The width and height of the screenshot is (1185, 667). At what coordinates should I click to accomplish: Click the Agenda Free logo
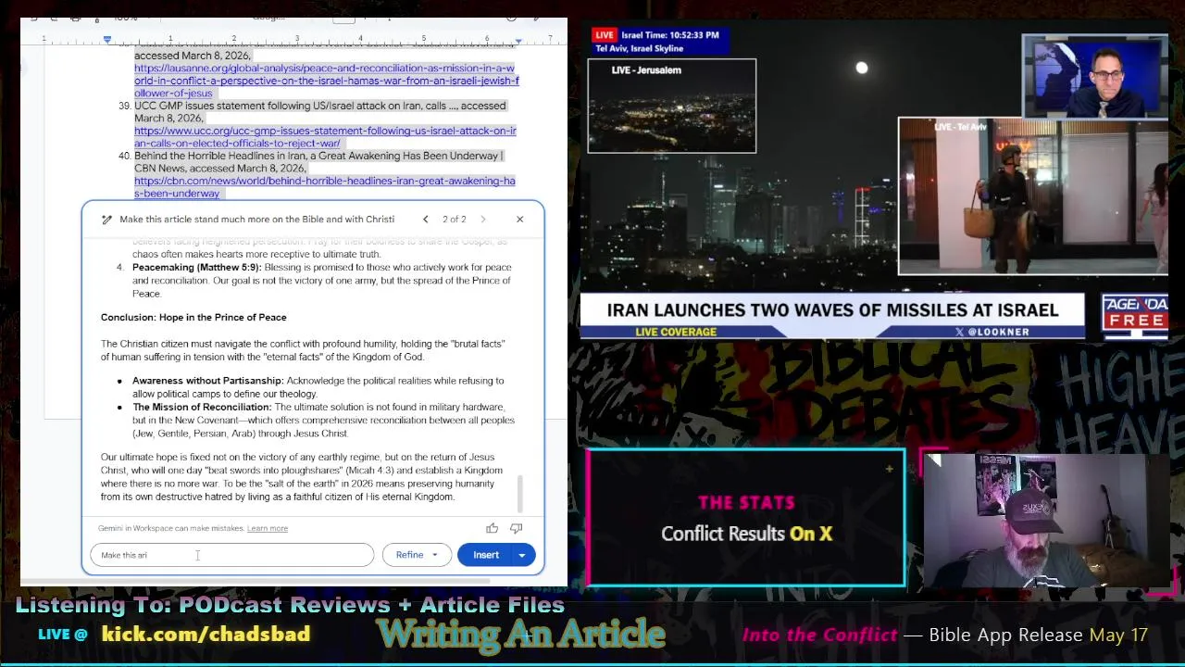pyautogui.click(x=1135, y=318)
